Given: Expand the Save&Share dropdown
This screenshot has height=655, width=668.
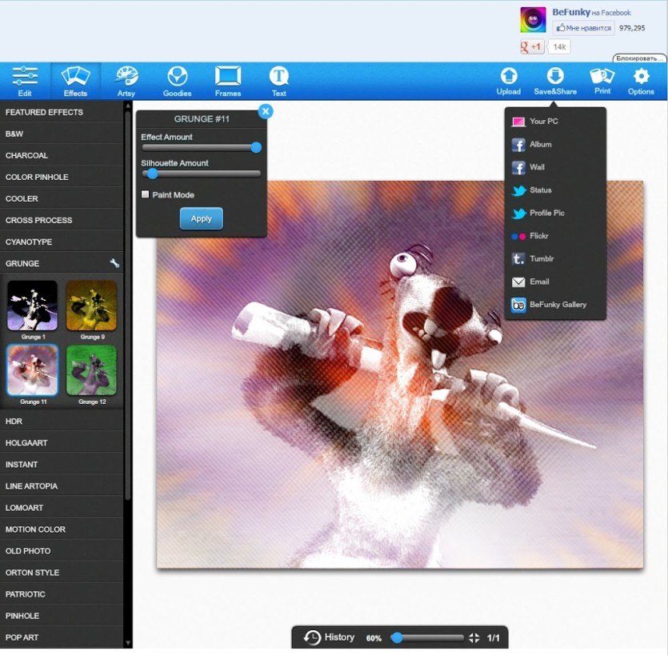Looking at the screenshot, I should tap(555, 81).
